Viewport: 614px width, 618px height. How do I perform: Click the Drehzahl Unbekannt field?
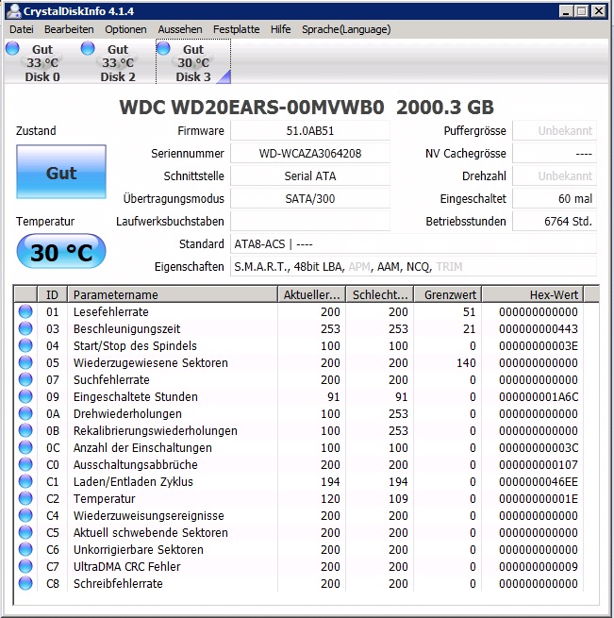(x=555, y=176)
